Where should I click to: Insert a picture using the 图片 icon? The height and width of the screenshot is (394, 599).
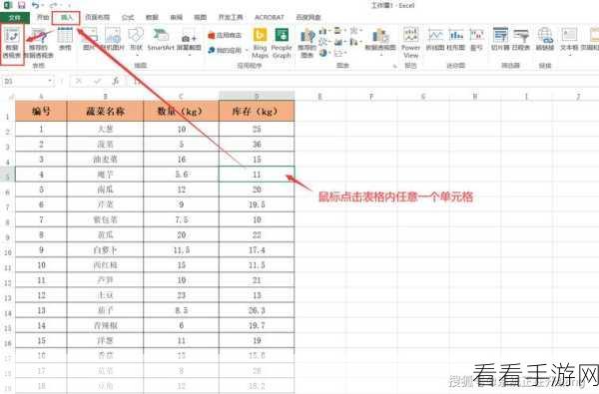[89, 39]
